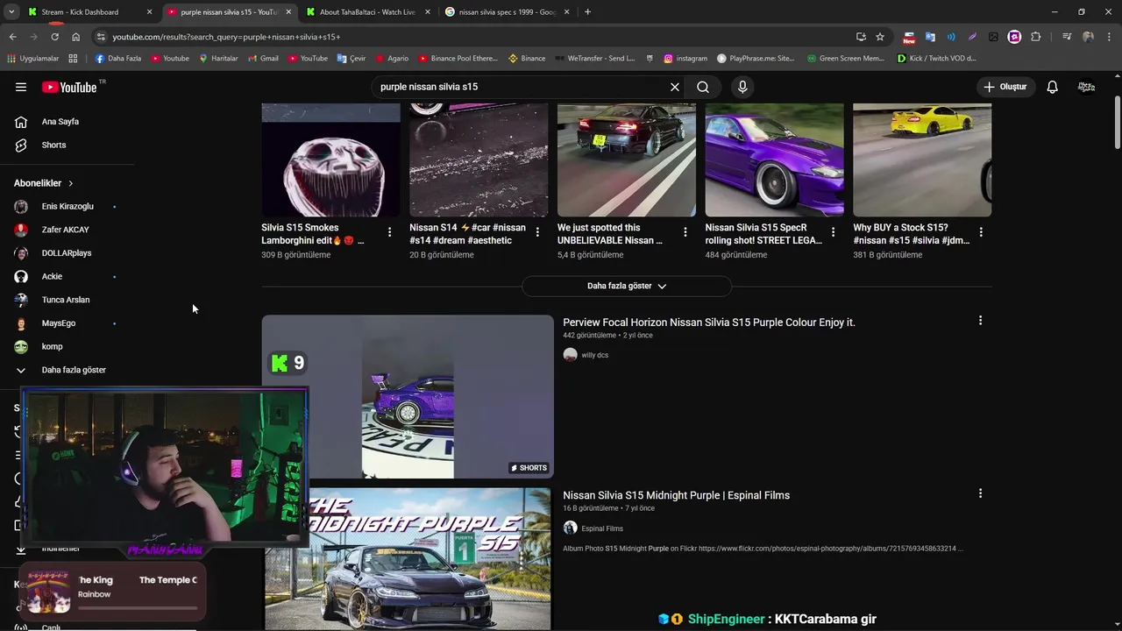Open the tab search dropdown arrow
The width and height of the screenshot is (1122, 631).
pos(12,12)
